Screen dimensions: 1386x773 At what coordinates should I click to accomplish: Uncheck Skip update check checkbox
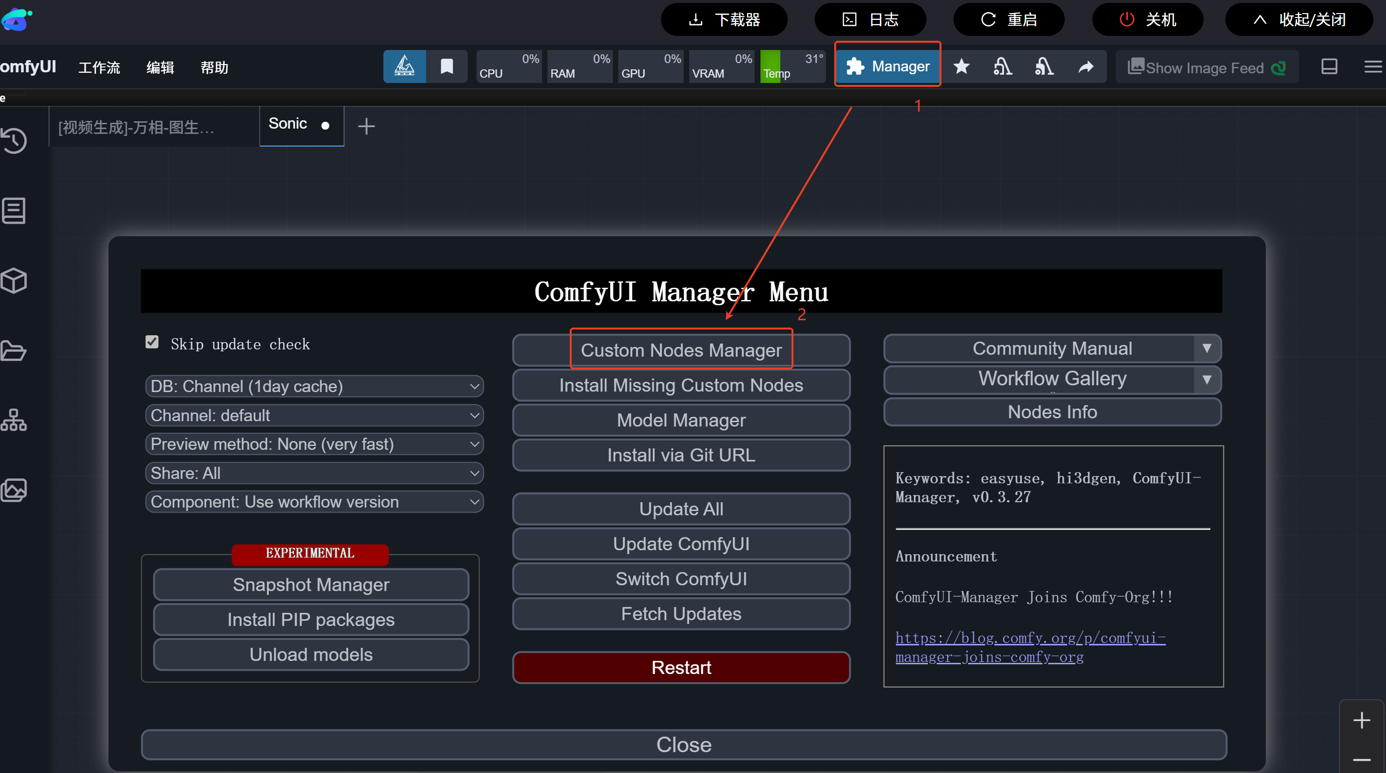[x=152, y=342]
